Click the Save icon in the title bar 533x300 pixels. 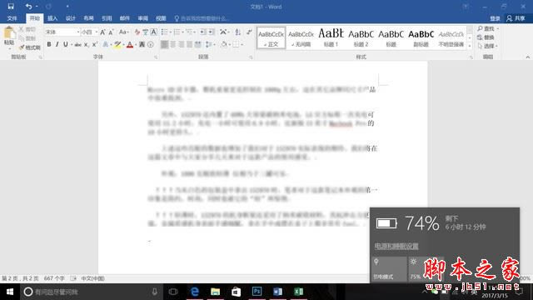pos(11,6)
